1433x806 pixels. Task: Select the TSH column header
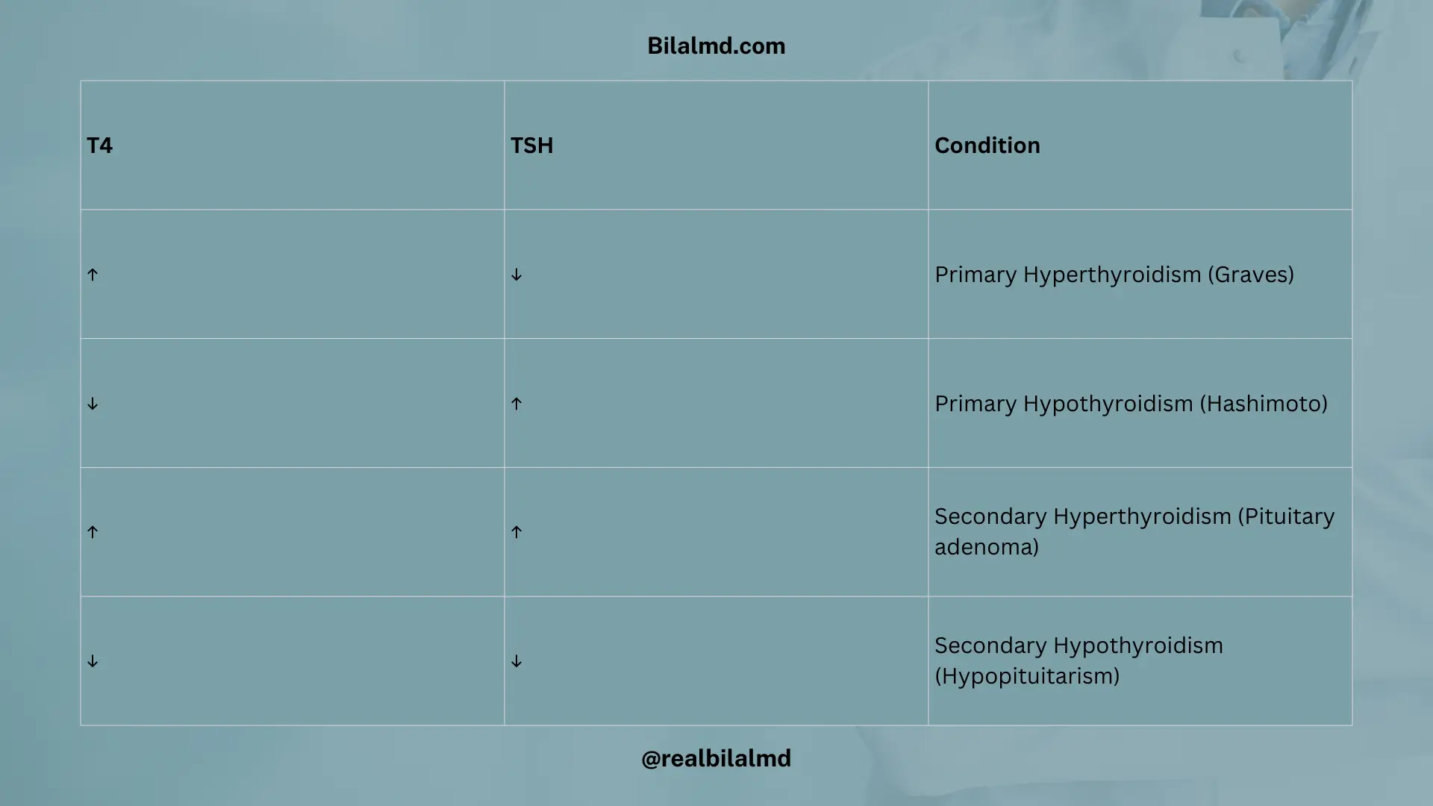[x=531, y=146]
